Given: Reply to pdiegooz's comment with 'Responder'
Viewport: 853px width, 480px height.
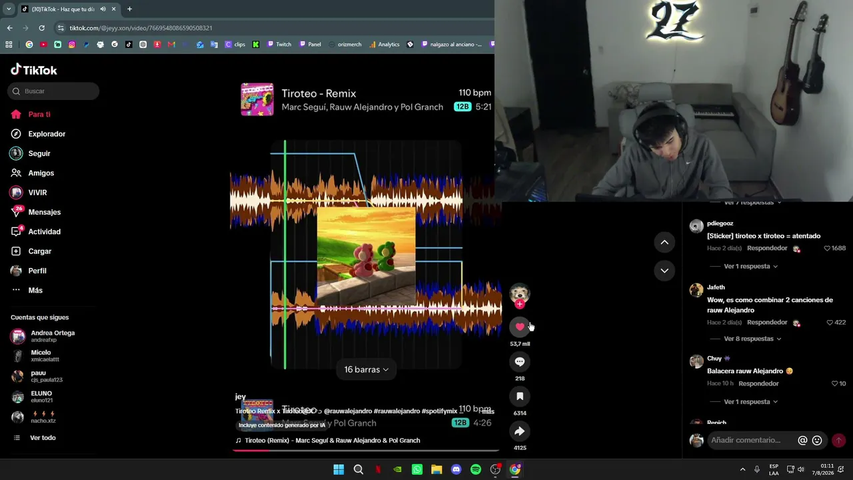Looking at the screenshot, I should [x=767, y=248].
